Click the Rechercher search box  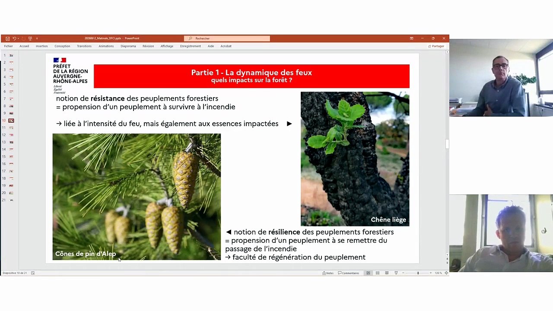click(x=227, y=38)
